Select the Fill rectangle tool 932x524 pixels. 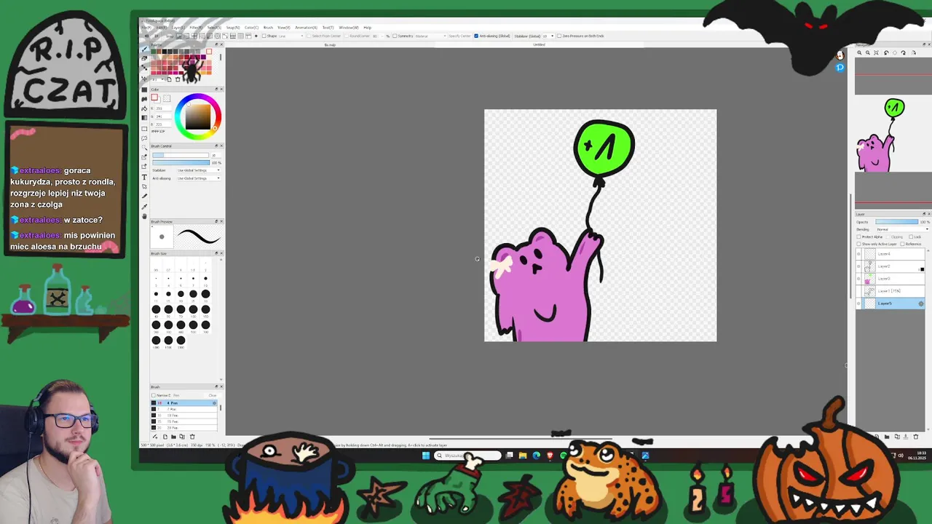tap(144, 90)
